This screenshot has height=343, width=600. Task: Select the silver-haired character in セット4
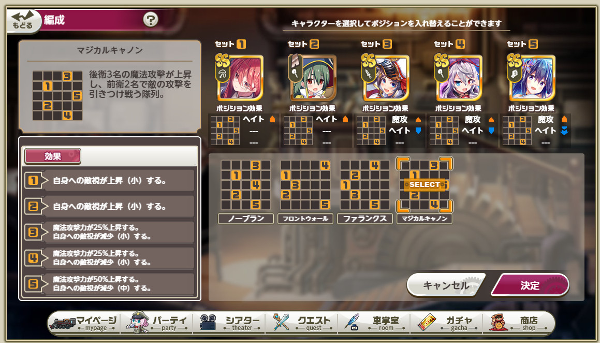(459, 78)
